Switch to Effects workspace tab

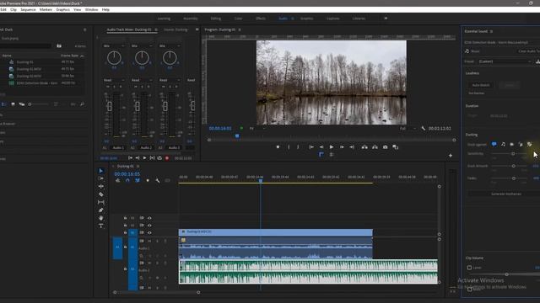coord(261,19)
